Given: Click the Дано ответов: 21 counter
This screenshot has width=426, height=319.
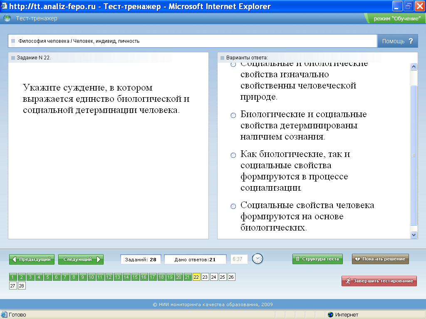Looking at the screenshot, I should (x=196, y=259).
